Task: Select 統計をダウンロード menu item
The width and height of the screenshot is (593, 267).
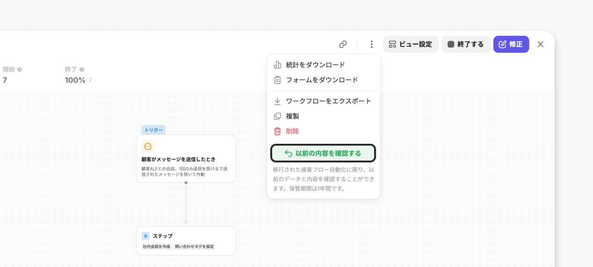Action: (315, 65)
